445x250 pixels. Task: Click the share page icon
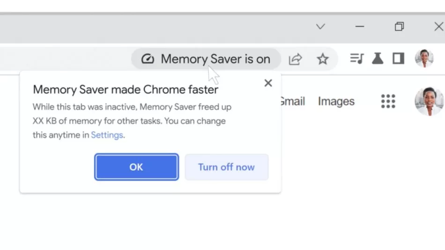(295, 59)
